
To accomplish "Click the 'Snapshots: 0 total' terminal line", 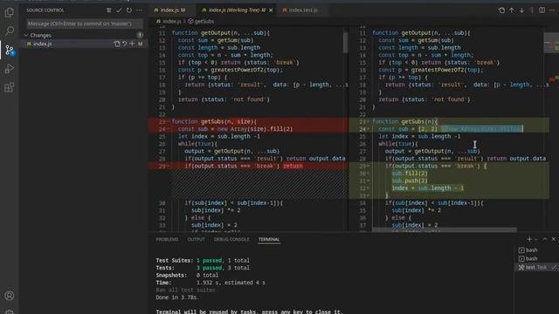I will click(x=187, y=276).
